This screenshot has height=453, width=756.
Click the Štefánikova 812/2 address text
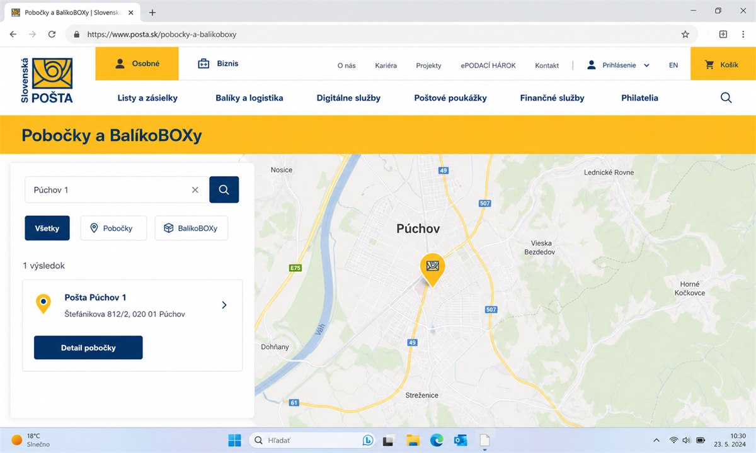pos(125,314)
